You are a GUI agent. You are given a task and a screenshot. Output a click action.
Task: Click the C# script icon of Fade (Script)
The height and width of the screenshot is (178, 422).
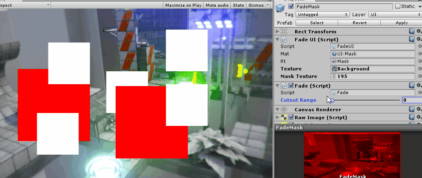pyautogui.click(x=284, y=86)
